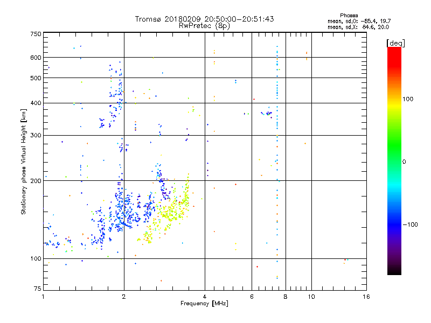Click the y-axis tick label "600"
The width and height of the screenshot is (431, 323).
tap(36, 58)
